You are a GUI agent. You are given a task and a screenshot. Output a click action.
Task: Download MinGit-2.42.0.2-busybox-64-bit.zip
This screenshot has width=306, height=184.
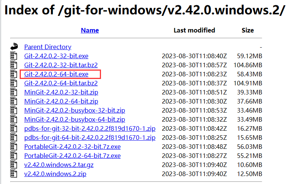(75, 119)
